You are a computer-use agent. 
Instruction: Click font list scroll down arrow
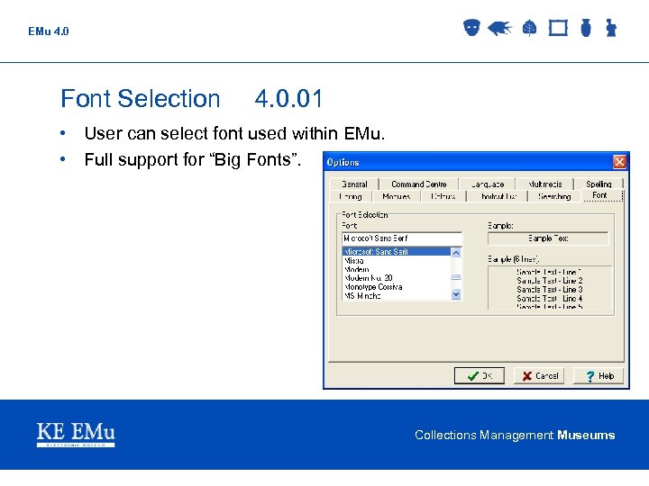pos(456,294)
